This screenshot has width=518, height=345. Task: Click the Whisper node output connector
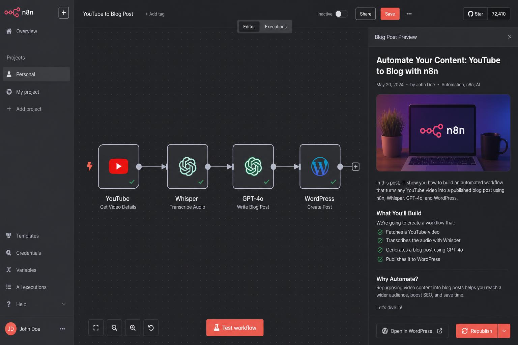pyautogui.click(x=208, y=166)
